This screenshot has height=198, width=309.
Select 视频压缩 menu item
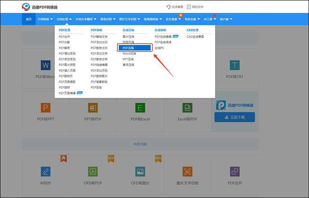(128, 42)
